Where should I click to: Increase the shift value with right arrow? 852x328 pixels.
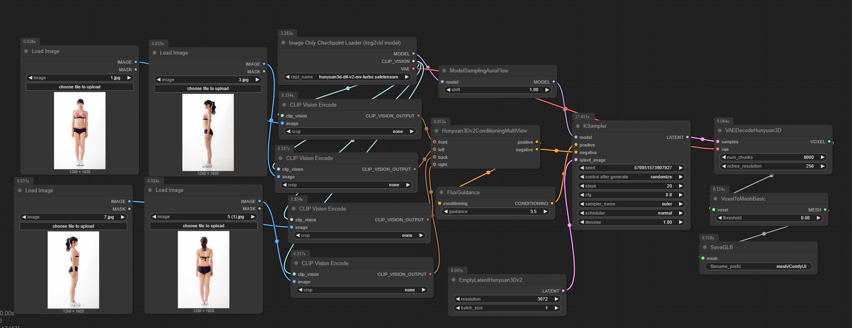(x=547, y=90)
